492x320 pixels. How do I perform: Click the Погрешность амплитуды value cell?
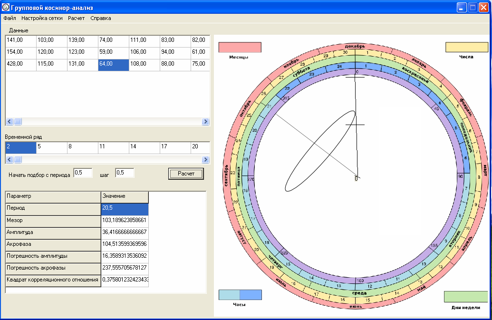(125, 257)
